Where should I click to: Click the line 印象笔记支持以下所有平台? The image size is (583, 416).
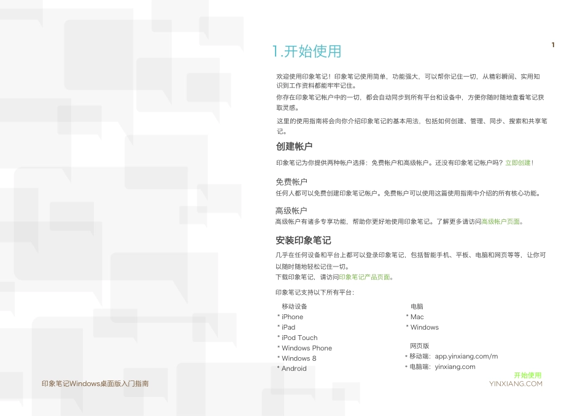315,292
